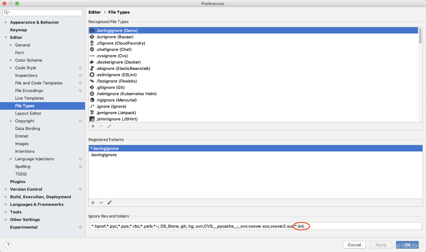Click project-level icon next to File Encodings
Viewport: 426px width, 252px height.
click(x=81, y=90)
